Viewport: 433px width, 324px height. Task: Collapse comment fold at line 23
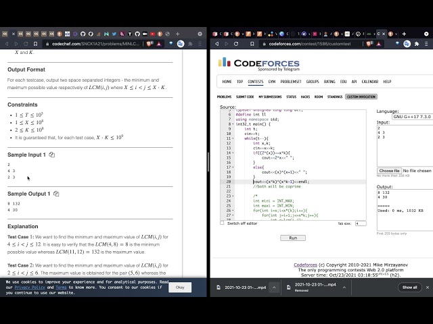(233, 196)
